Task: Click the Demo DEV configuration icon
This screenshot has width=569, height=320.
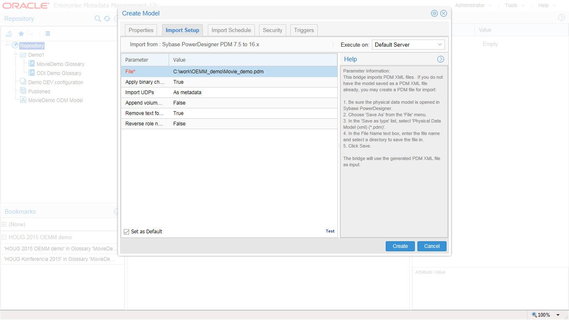Action: tap(23, 82)
